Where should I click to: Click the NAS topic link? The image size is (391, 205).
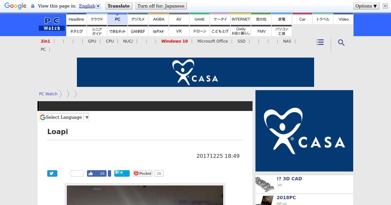coord(287,41)
